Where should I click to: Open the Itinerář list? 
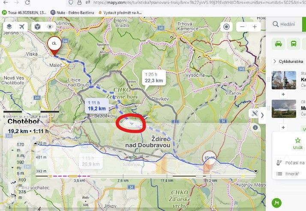(288, 174)
